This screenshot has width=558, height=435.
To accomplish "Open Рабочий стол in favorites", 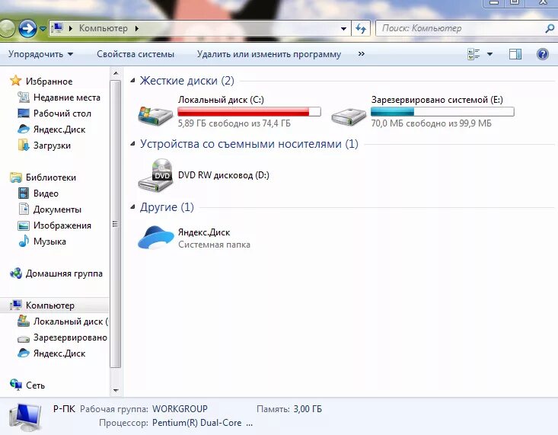I will tap(62, 114).
